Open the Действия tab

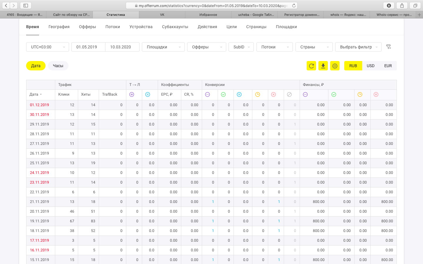pyautogui.click(x=207, y=27)
